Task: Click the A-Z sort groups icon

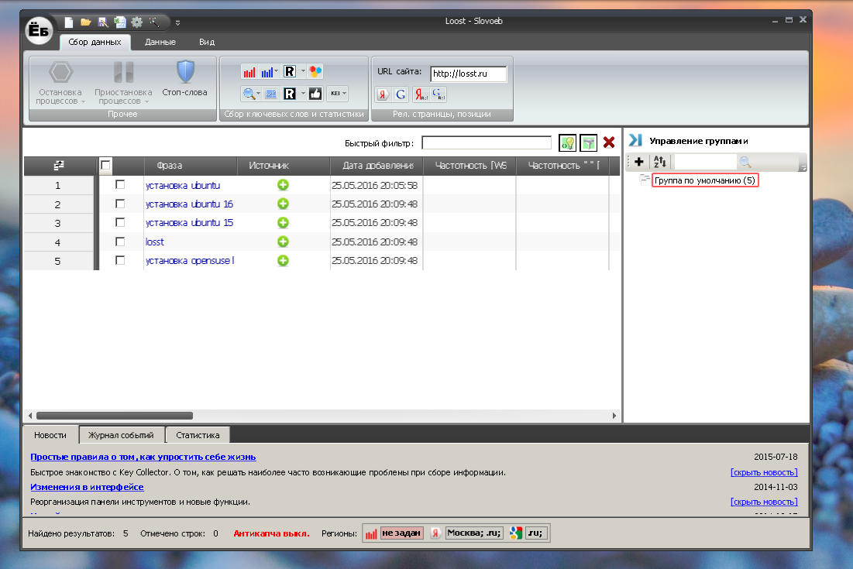Action: pos(659,161)
